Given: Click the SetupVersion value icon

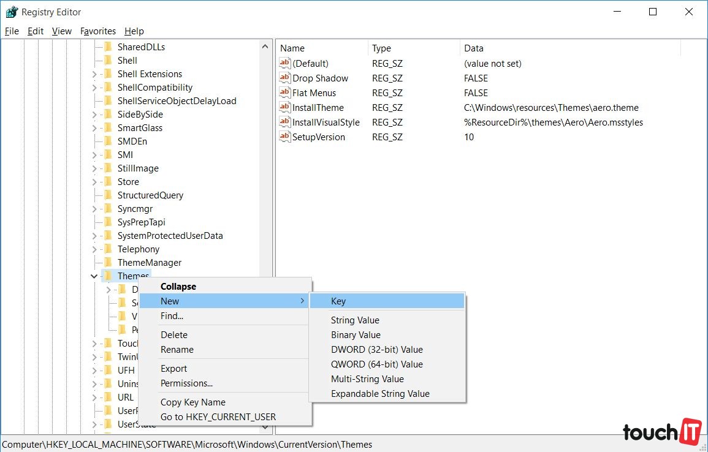Looking at the screenshot, I should [x=284, y=137].
